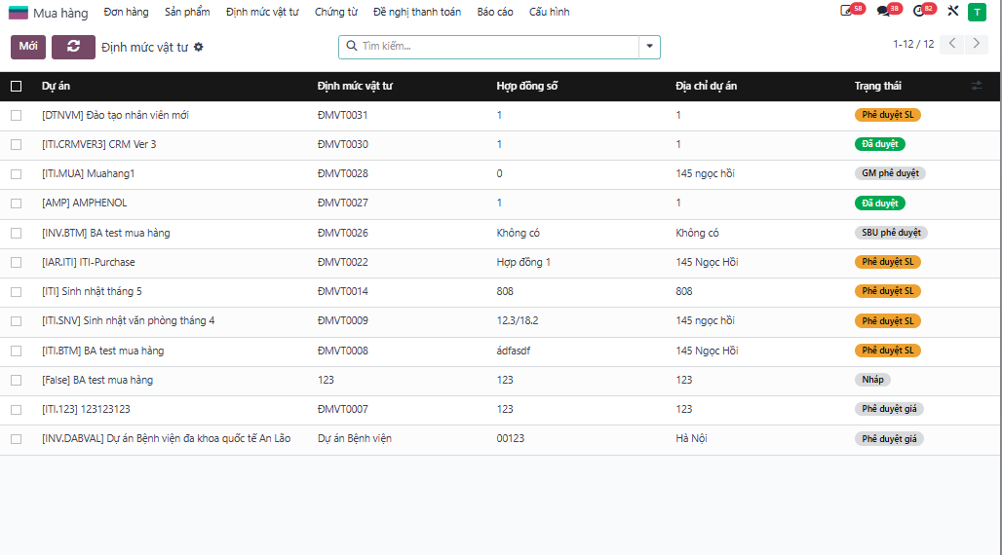The image size is (1002, 555).
Task: Click the search magnifier icon
Action: [x=352, y=46]
